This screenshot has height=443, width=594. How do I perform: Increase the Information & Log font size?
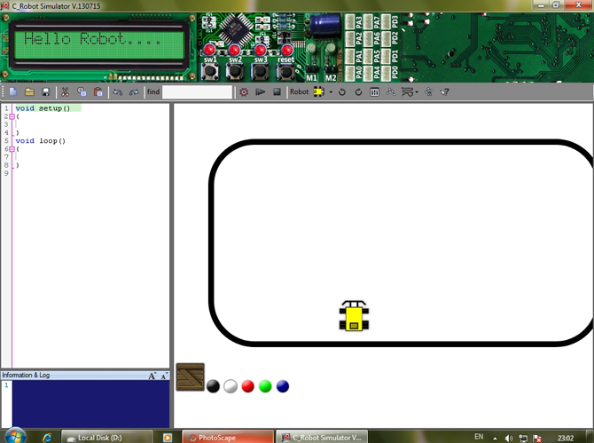(x=152, y=376)
